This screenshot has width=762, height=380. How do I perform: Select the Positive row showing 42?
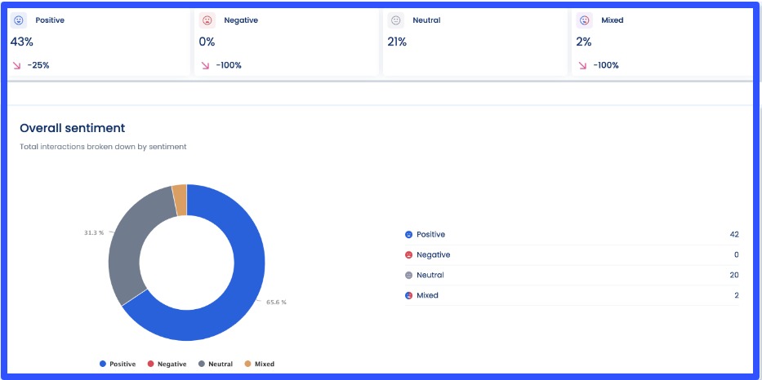click(572, 235)
